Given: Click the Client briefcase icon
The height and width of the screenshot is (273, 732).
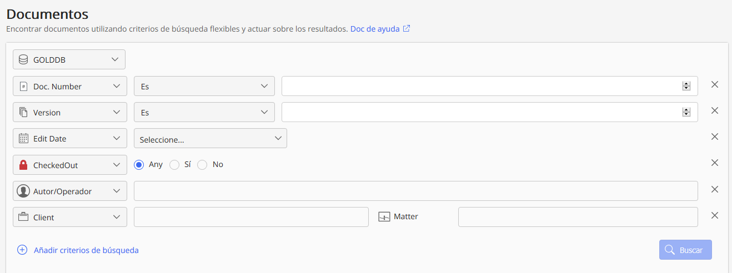Looking at the screenshot, I should pyautogui.click(x=23, y=218).
